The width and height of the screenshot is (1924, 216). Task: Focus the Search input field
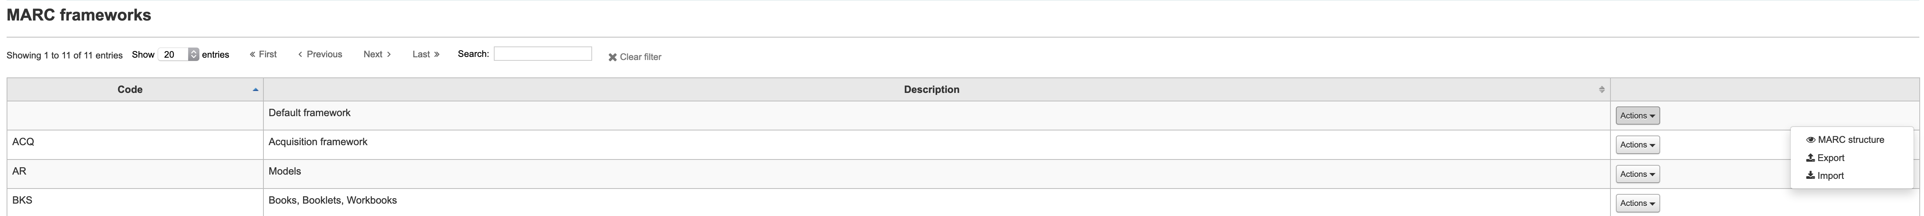(542, 54)
